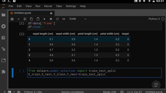This screenshot has height=93, width=166.
Task: Click the 'target' column header
Action: [x=125, y=34]
